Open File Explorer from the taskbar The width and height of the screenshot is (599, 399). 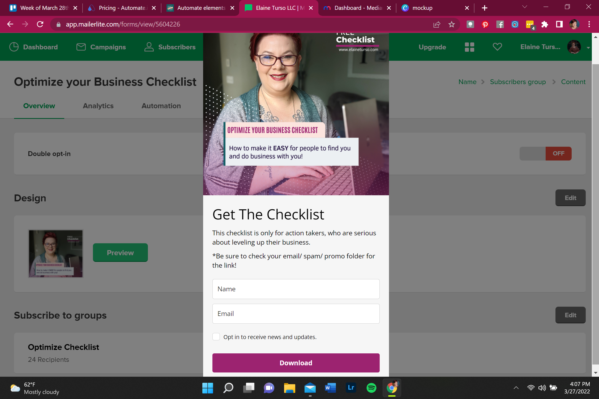(x=290, y=388)
